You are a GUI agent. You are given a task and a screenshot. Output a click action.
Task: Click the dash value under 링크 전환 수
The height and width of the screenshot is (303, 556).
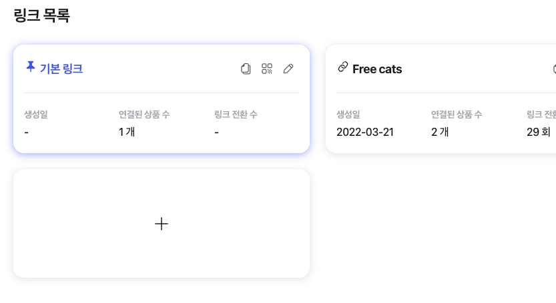[217, 133]
